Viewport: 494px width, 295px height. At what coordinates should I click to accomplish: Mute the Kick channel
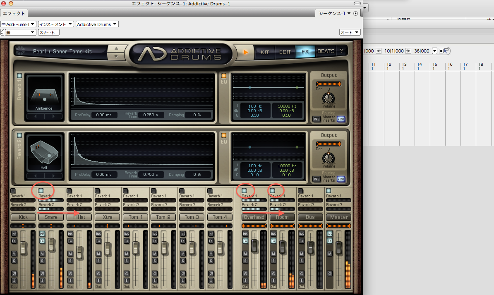(14, 254)
